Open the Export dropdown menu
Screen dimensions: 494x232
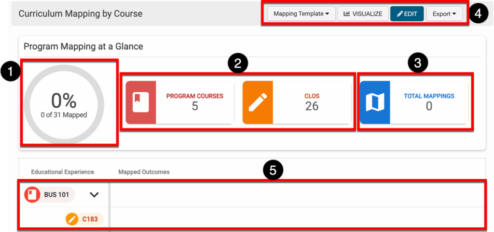pyautogui.click(x=444, y=14)
